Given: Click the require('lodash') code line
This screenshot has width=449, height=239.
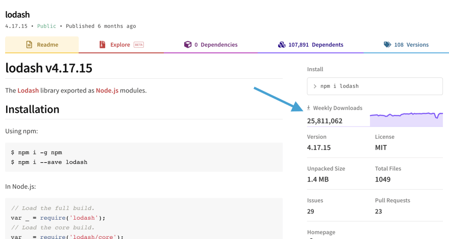Looking at the screenshot, I should pyautogui.click(x=58, y=218).
